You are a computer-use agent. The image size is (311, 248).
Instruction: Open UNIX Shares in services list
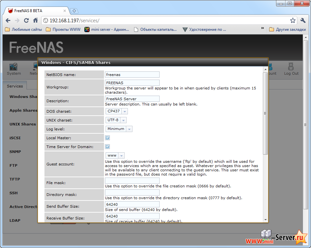tap(23, 124)
